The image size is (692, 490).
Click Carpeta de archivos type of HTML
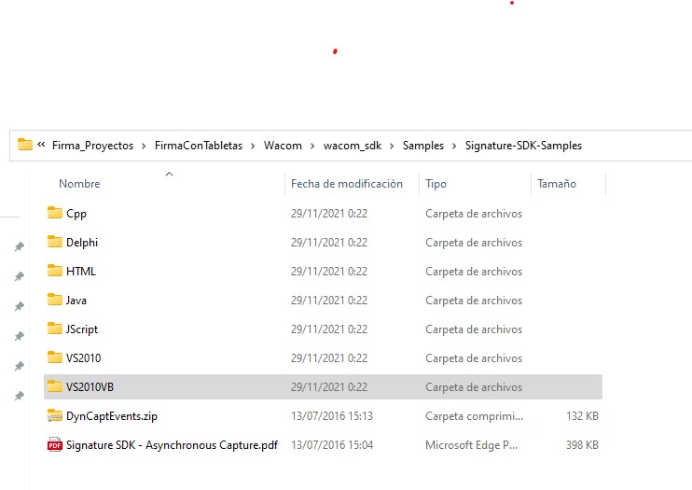click(x=474, y=272)
